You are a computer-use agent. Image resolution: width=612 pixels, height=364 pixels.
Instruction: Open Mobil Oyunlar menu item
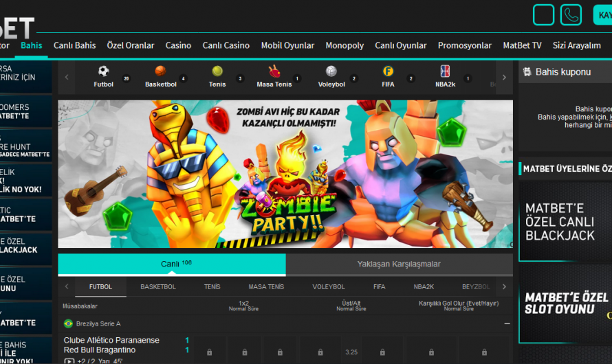click(287, 45)
